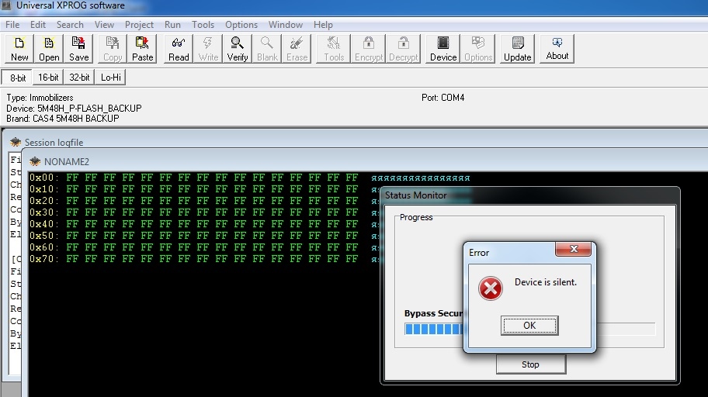Screen dimensions: 708x397
Task: Click 'Device: 5M48H_P-FLASH_BACKUP' info line
Action: click(74, 109)
